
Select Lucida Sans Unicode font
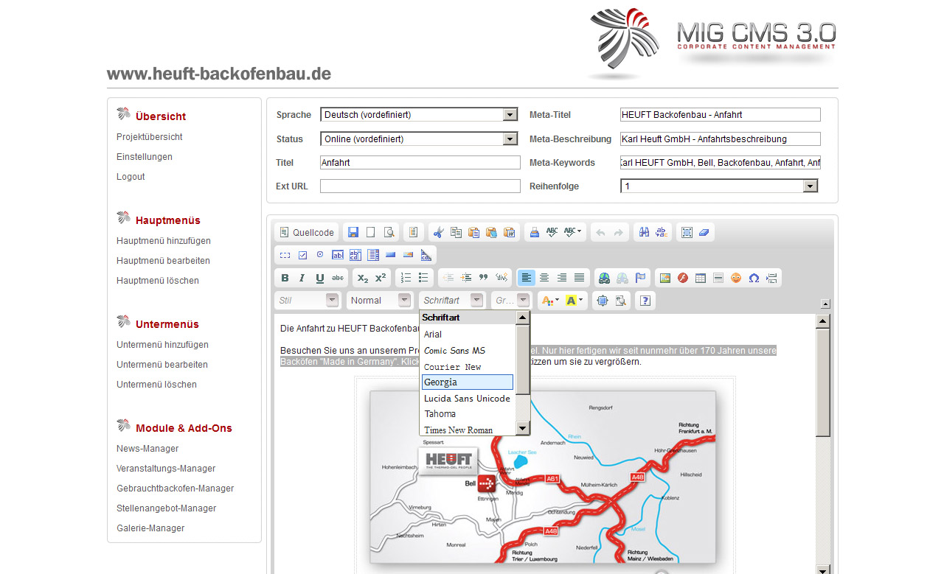(x=468, y=399)
